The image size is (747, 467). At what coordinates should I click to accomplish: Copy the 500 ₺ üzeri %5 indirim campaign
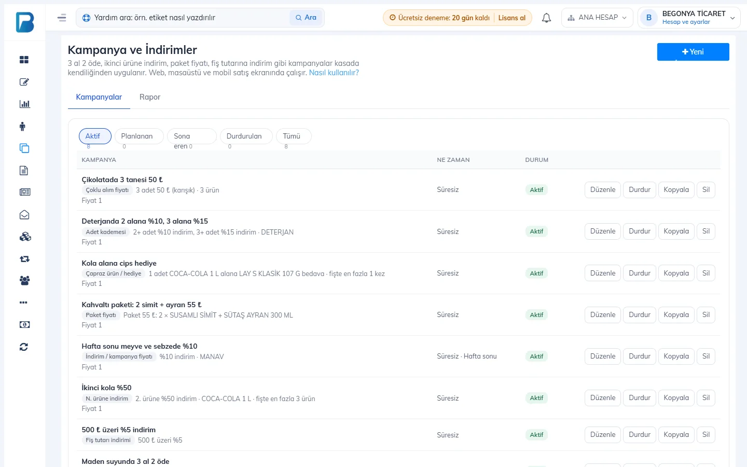click(x=676, y=435)
